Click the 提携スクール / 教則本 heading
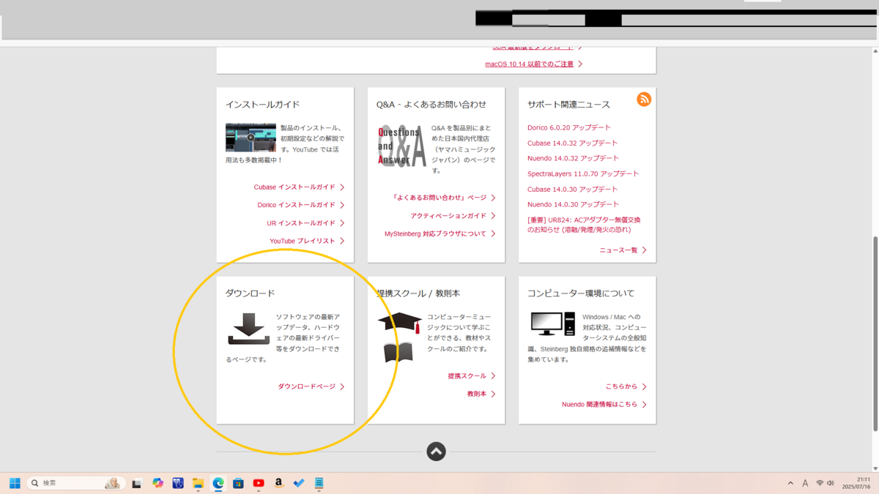The image size is (879, 494). coord(418,293)
